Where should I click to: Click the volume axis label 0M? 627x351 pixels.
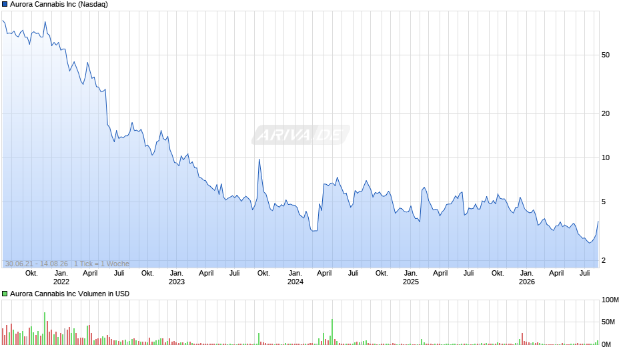tap(606, 344)
